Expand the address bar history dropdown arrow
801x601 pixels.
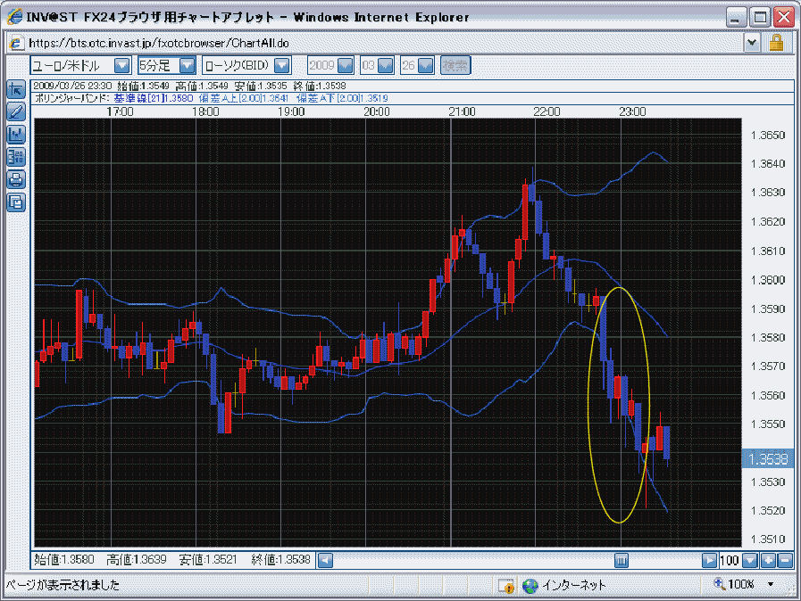(752, 42)
